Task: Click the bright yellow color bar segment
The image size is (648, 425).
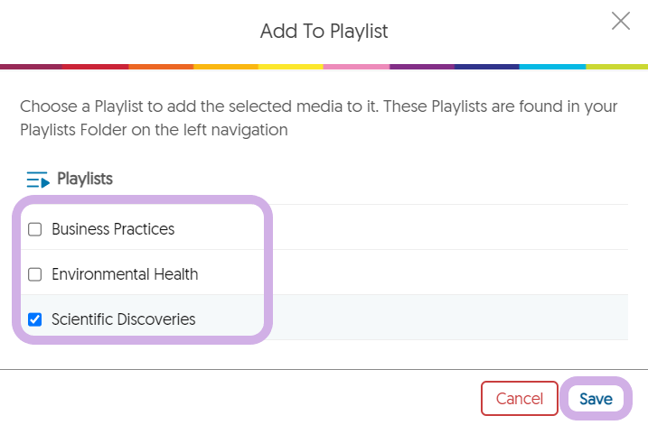Action: pos(290,67)
